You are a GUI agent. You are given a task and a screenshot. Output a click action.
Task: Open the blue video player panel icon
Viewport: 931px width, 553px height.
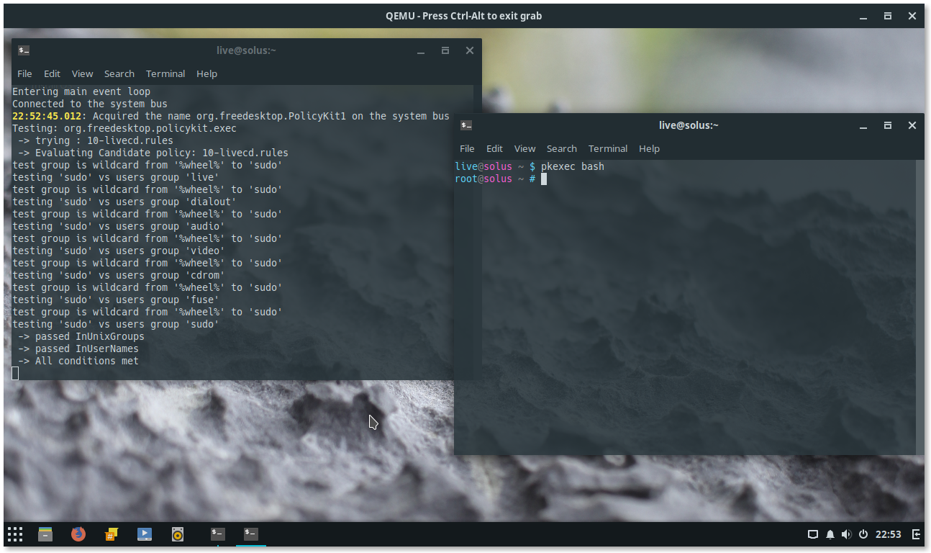pyautogui.click(x=145, y=534)
